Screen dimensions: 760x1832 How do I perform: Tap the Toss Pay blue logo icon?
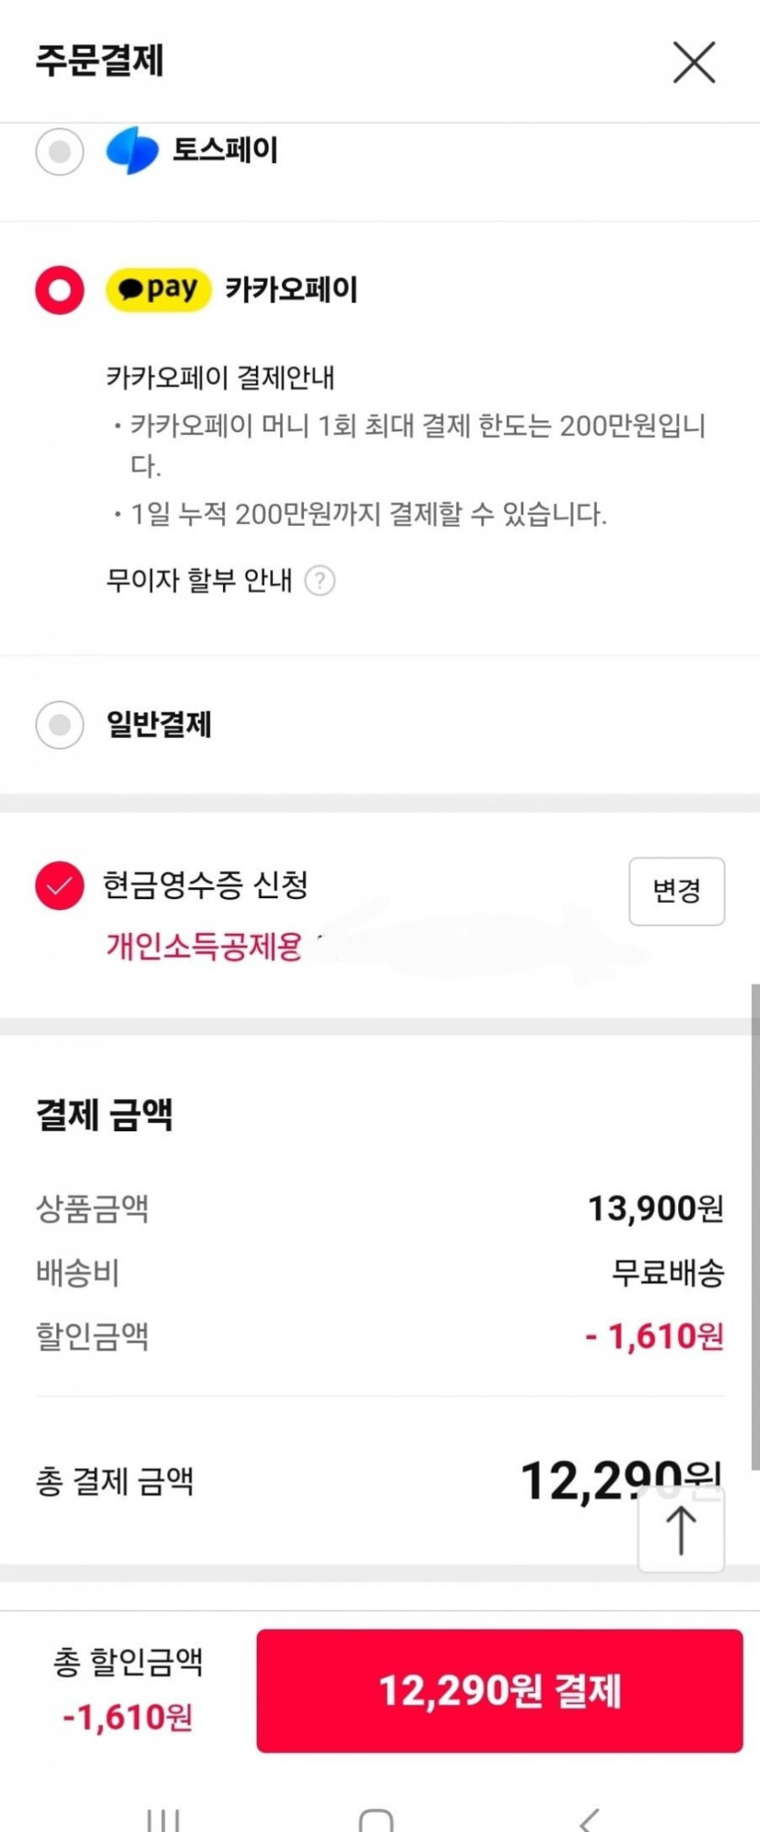click(133, 150)
